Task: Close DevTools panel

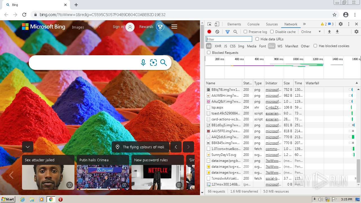Action: pyautogui.click(x=356, y=24)
